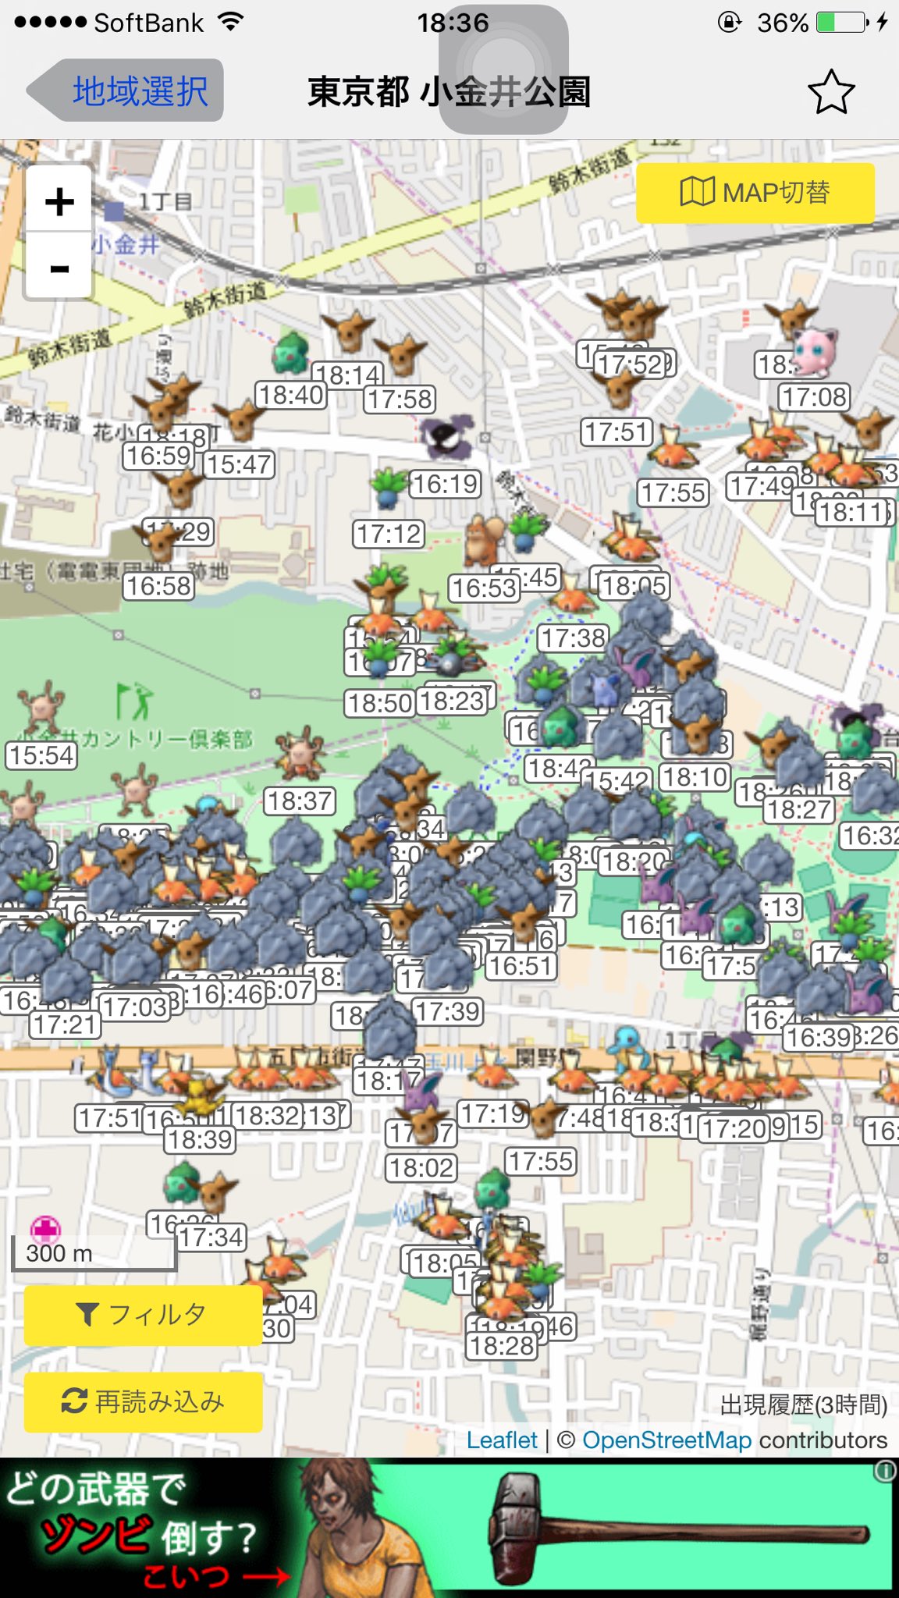This screenshot has height=1598, width=899.
Task: Tap the 18:27 time label
Action: click(799, 810)
